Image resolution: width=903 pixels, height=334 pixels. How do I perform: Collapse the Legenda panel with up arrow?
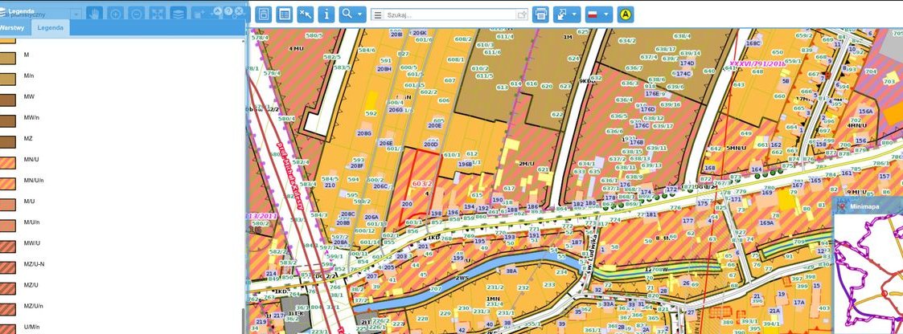pyautogui.click(x=217, y=11)
